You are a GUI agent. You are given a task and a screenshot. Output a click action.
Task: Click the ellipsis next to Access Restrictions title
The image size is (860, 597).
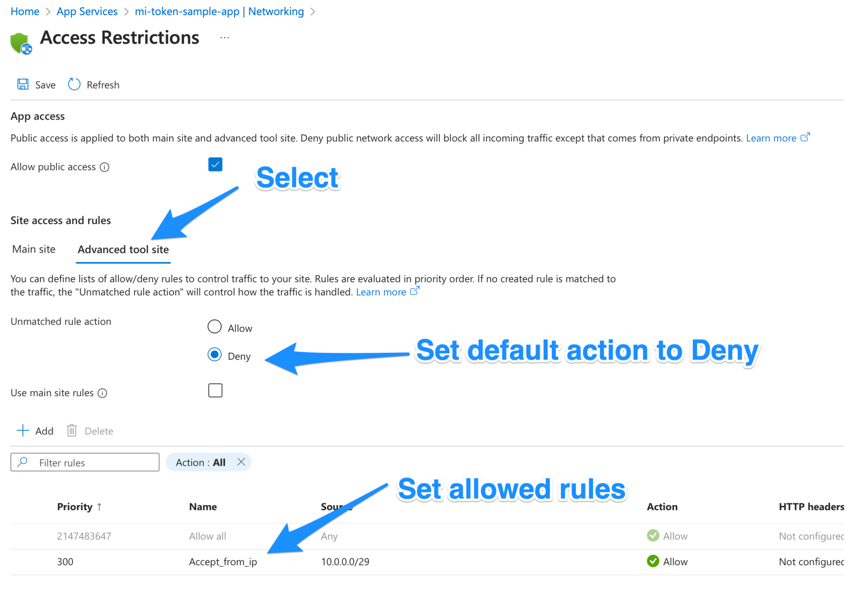pos(225,37)
